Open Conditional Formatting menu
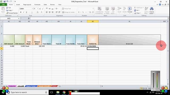 pos(99,10)
